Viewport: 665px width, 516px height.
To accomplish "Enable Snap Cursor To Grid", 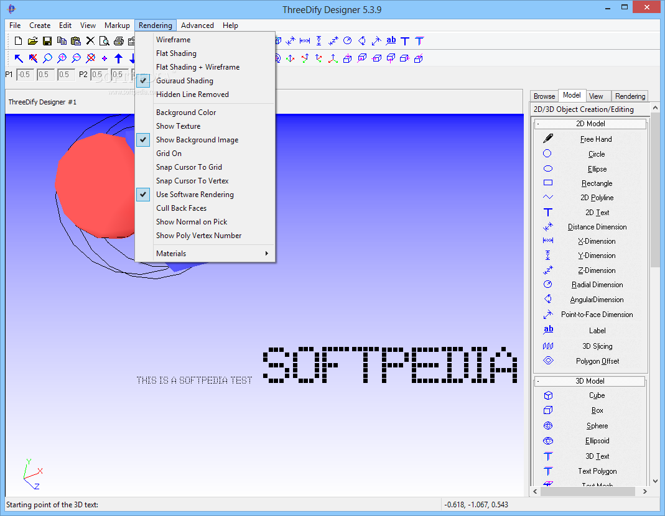I will (x=205, y=167).
